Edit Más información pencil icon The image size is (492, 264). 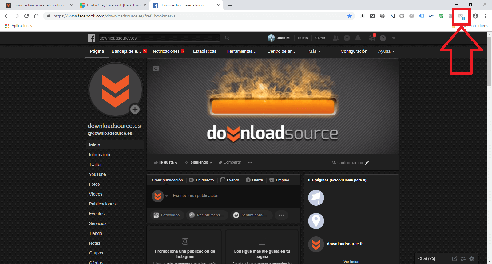367,163
